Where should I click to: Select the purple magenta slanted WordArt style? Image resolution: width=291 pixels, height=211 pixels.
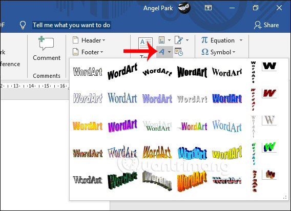coord(122,125)
